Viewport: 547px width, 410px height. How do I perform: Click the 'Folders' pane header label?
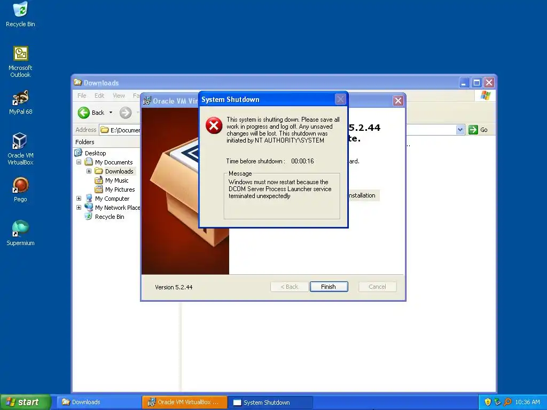tap(85, 142)
